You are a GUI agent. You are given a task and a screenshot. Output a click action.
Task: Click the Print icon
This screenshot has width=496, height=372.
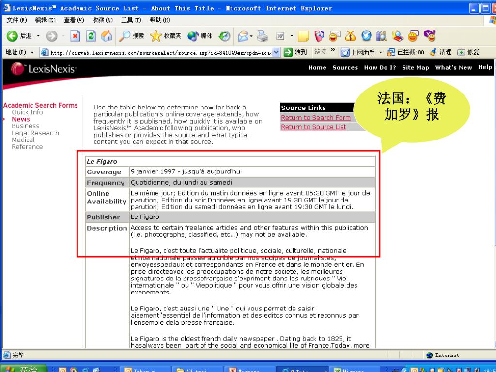(262, 36)
